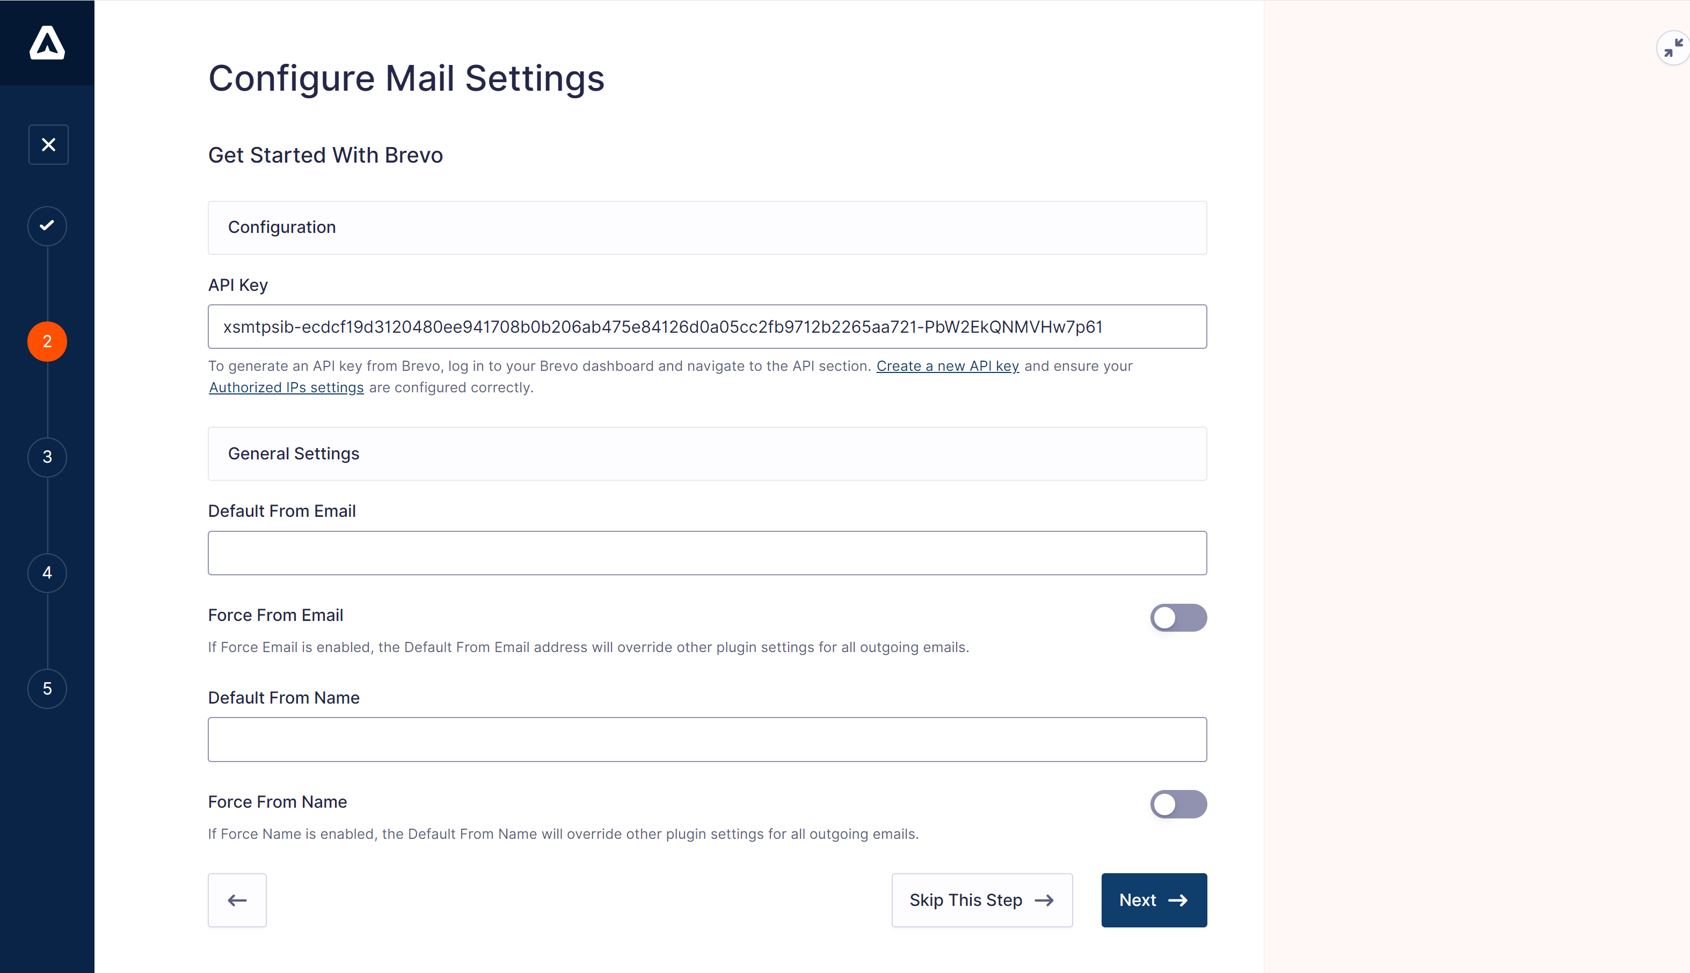
Task: Click the checkmark completed step icon
Action: (48, 225)
